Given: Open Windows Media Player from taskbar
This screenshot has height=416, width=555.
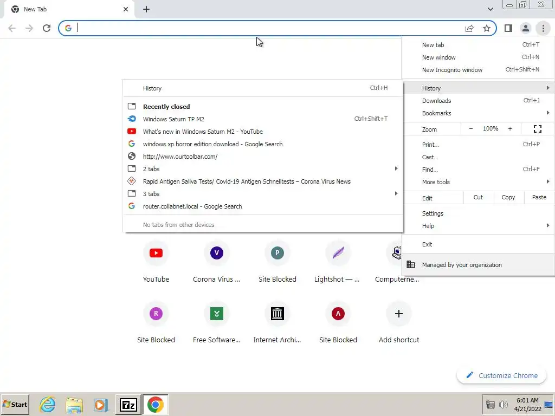Looking at the screenshot, I should 101,404.
